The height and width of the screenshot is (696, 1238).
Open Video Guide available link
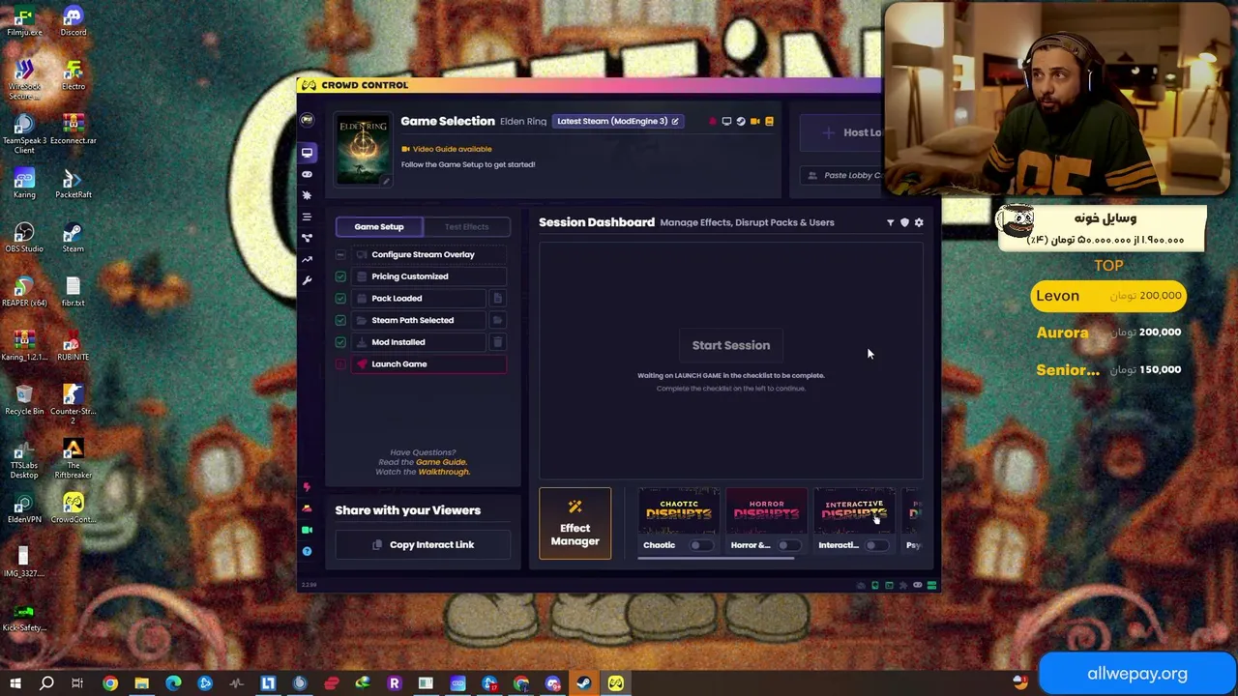pos(447,149)
